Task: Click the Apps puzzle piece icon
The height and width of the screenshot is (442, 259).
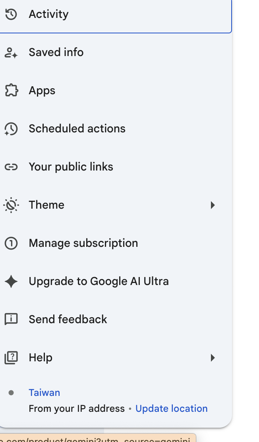Action: [x=11, y=91]
